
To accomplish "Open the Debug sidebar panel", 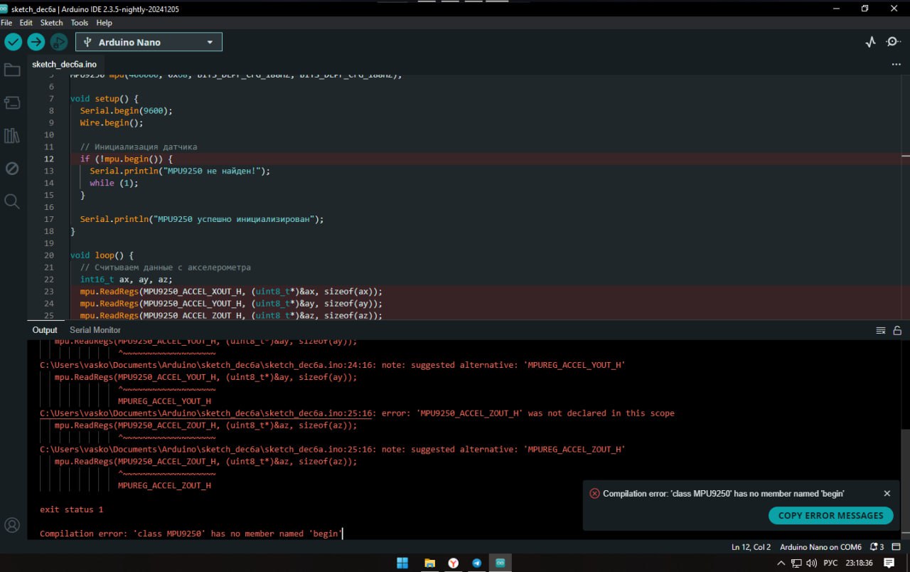I will tap(12, 168).
